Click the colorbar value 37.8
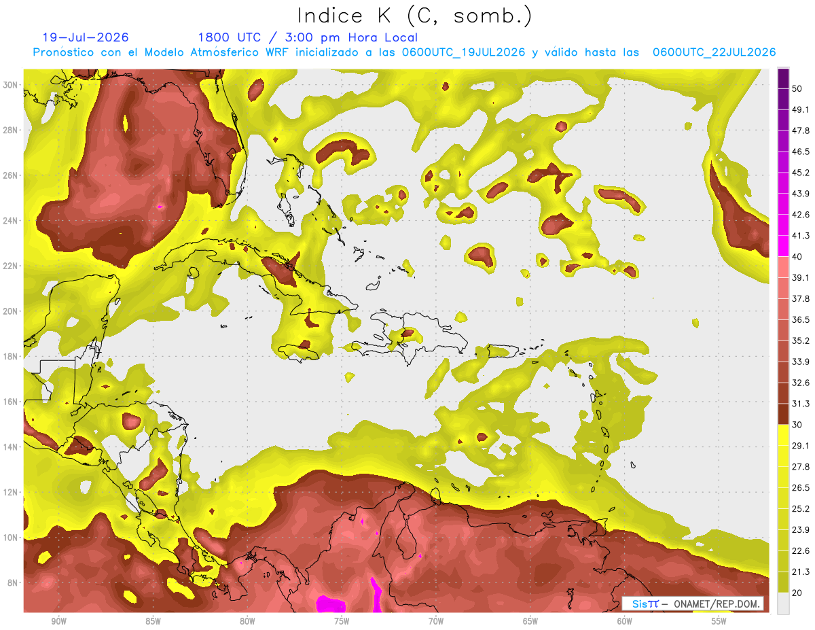 point(800,298)
